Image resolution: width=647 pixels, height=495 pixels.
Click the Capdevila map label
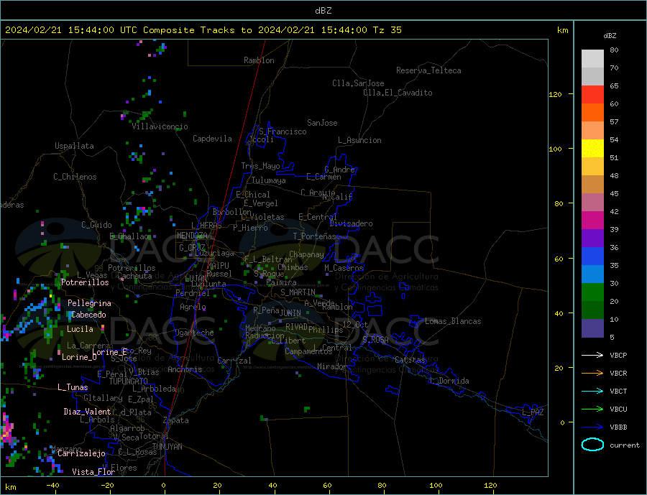click(x=213, y=139)
